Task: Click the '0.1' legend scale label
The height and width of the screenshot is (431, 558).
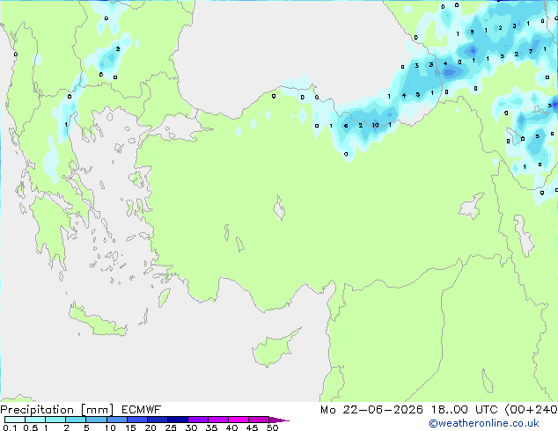Action: tap(10, 427)
